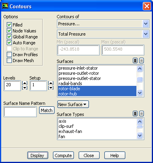The image size is (153, 163).
Task: Click the Display button
Action: pos(38,155)
